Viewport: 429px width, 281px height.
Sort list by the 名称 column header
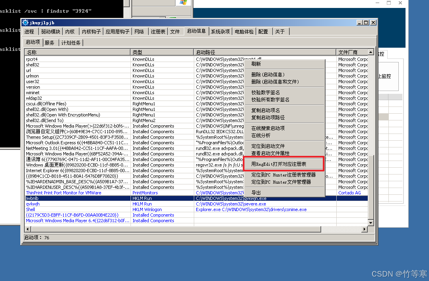77,52
